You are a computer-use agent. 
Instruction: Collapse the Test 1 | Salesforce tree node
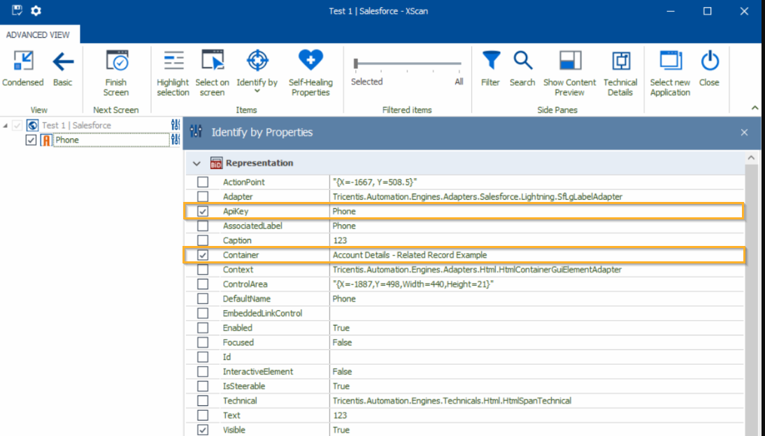pos(6,126)
